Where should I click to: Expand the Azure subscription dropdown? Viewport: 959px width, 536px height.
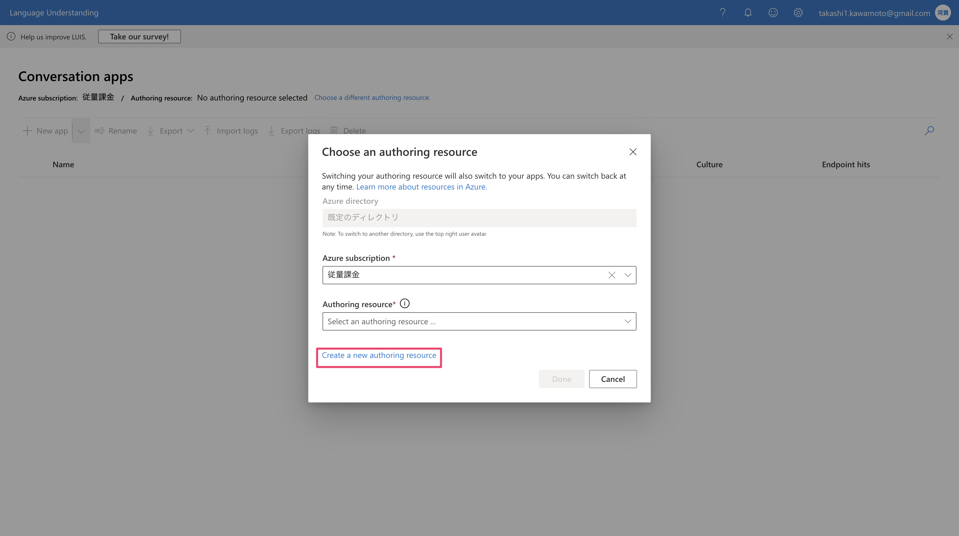point(628,275)
